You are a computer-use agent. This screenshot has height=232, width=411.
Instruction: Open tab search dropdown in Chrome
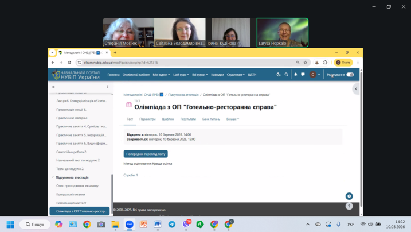[x=52, y=53]
